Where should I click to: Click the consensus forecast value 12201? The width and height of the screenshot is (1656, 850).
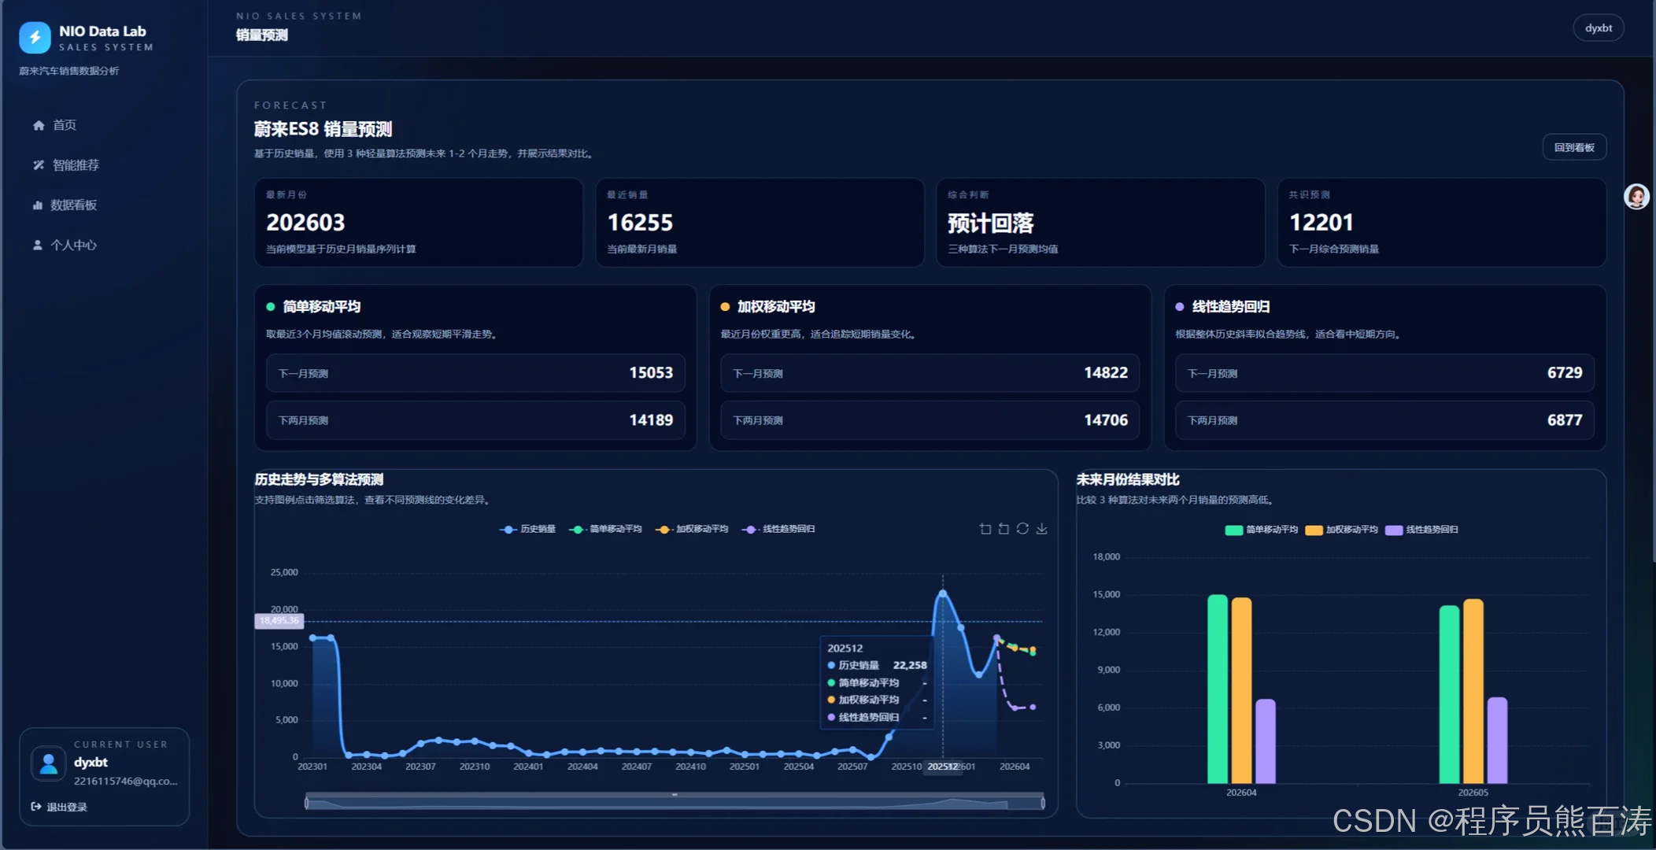1321,223
